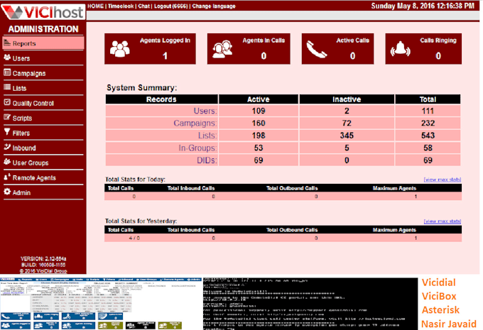
Task: Select Change language in header
Action: (214, 6)
